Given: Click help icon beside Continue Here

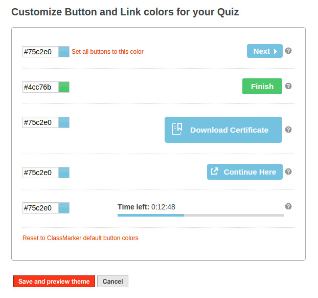Looking at the screenshot, I should pos(288,172).
